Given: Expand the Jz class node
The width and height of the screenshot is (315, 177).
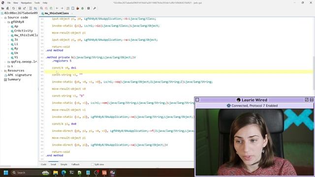Looking at the screenshot, I should point(9,39).
